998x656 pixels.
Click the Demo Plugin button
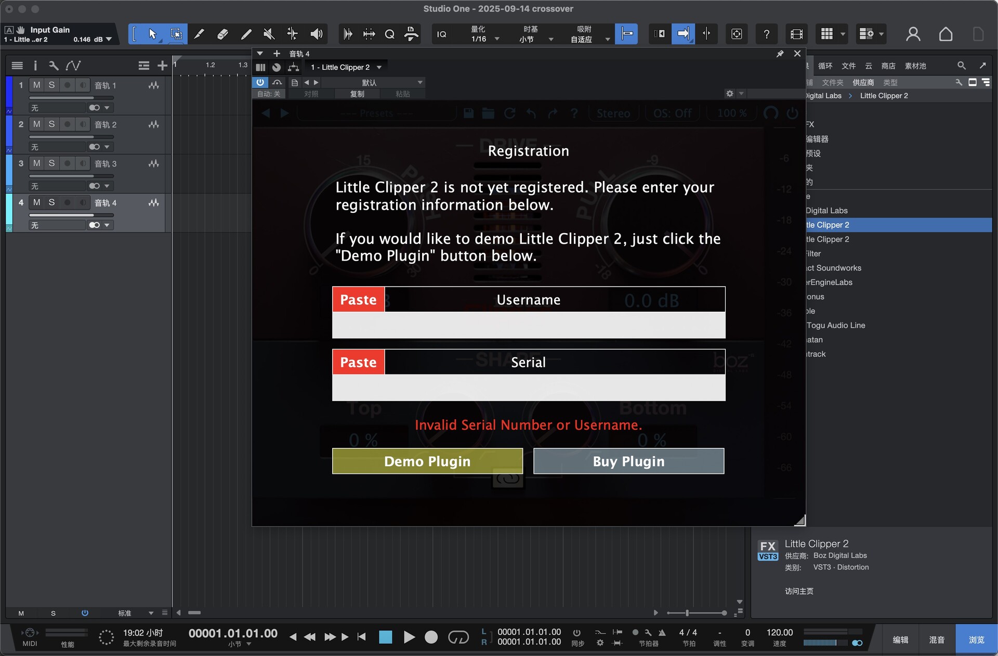coord(427,461)
